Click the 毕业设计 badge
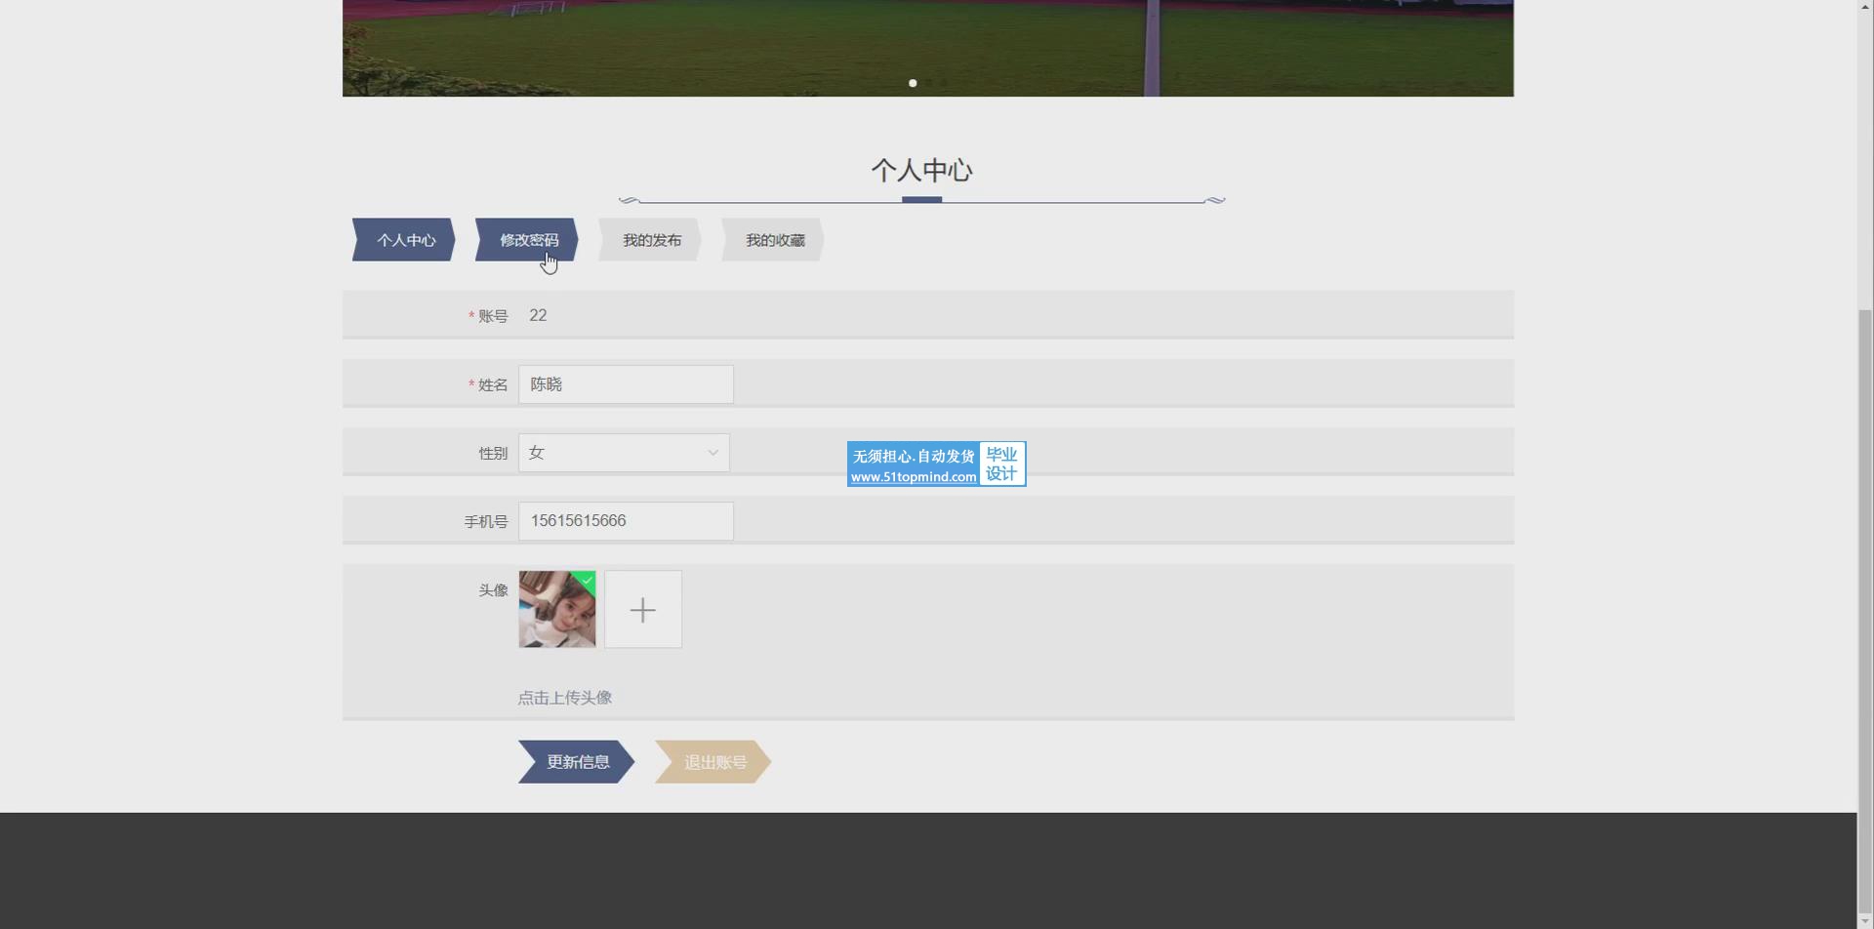The image size is (1874, 929). coord(1001,464)
